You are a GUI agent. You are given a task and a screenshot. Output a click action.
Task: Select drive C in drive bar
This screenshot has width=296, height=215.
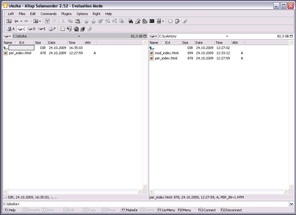21,29
